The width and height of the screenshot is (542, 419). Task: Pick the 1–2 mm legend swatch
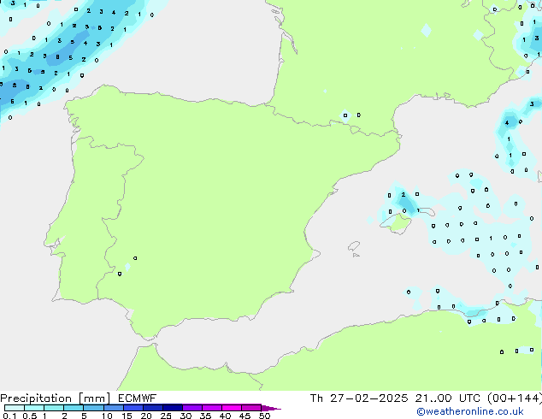pyautogui.click(x=54, y=408)
